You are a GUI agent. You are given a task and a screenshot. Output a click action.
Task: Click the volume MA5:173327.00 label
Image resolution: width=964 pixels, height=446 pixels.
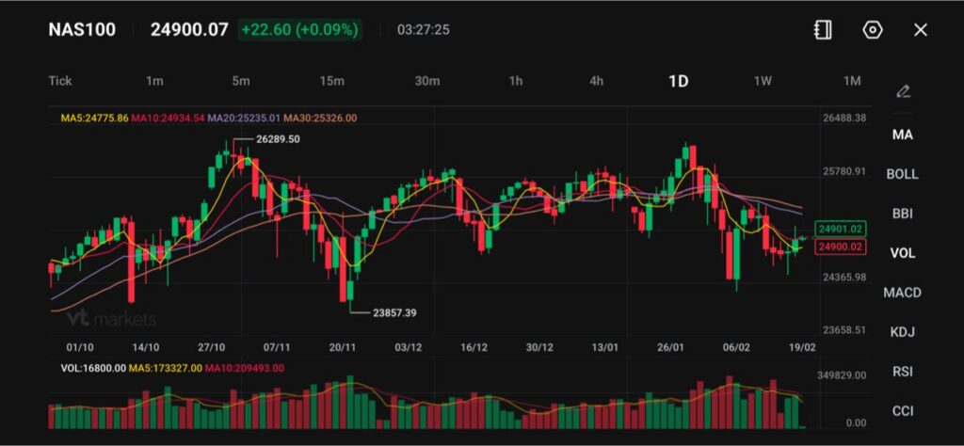[x=165, y=369]
